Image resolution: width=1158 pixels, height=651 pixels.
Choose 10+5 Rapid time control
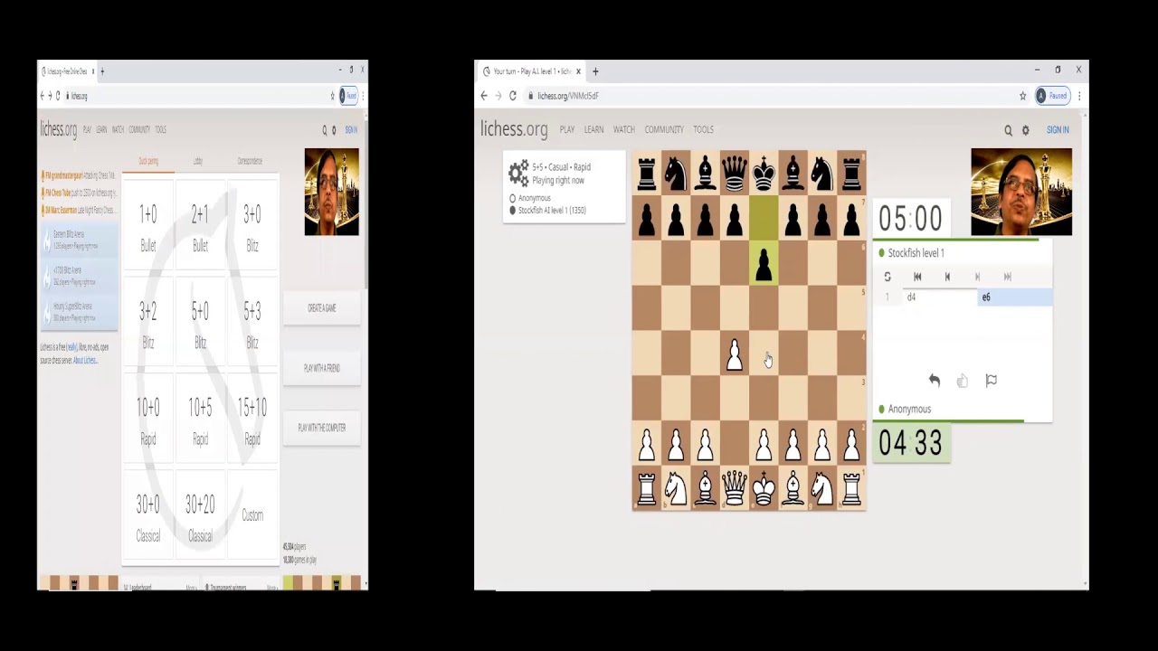click(200, 420)
